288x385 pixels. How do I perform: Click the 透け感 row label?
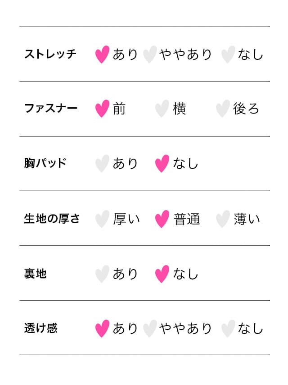(41, 328)
